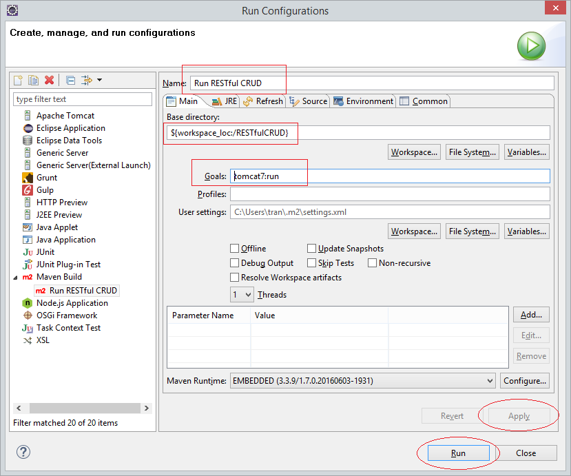This screenshot has width=571, height=476.
Task: Click the horizontal scrollbar left arrow
Action: click(x=19, y=408)
